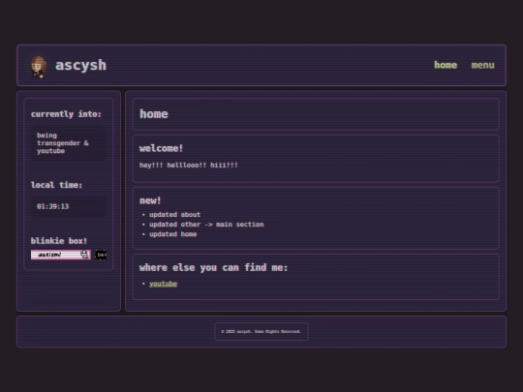This screenshot has width=523, height=392.
Task: Click the footer copyright notice
Action: coord(261,332)
